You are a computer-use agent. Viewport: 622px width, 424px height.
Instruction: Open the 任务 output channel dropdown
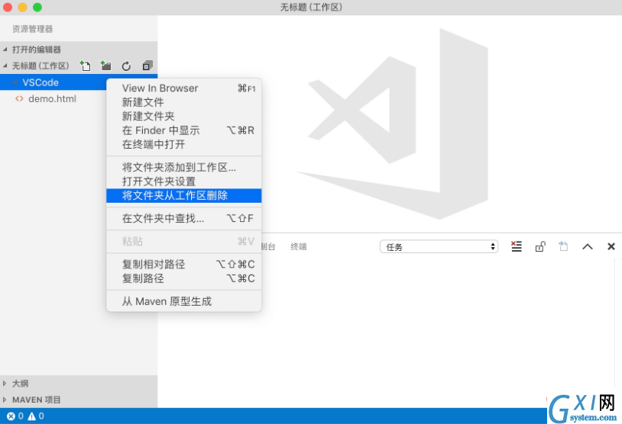pos(439,246)
